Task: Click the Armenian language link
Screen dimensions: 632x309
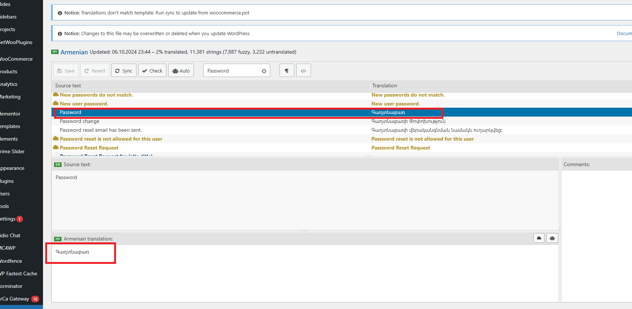Action: click(74, 52)
